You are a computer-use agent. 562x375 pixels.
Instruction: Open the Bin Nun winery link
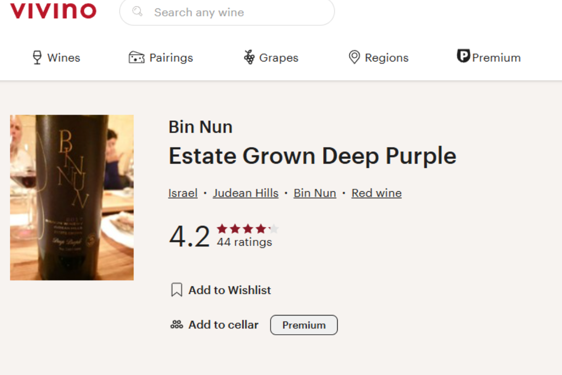(x=315, y=193)
